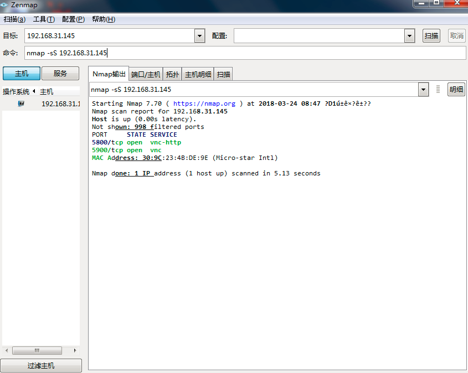Select the 服务 services toggle button
The height and width of the screenshot is (373, 468).
click(x=60, y=74)
